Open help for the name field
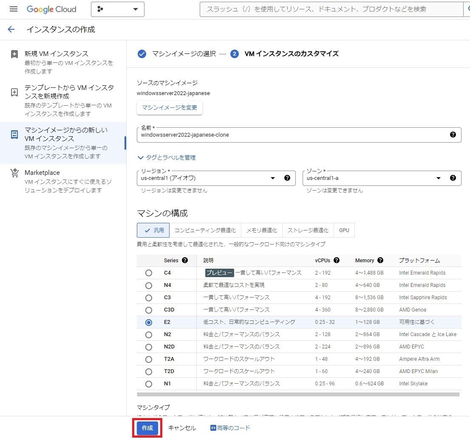 [x=453, y=135]
